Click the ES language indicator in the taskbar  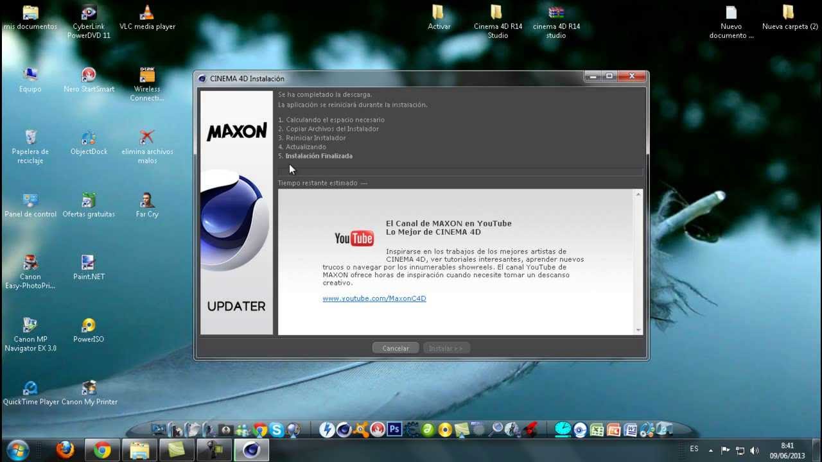pyautogui.click(x=694, y=449)
